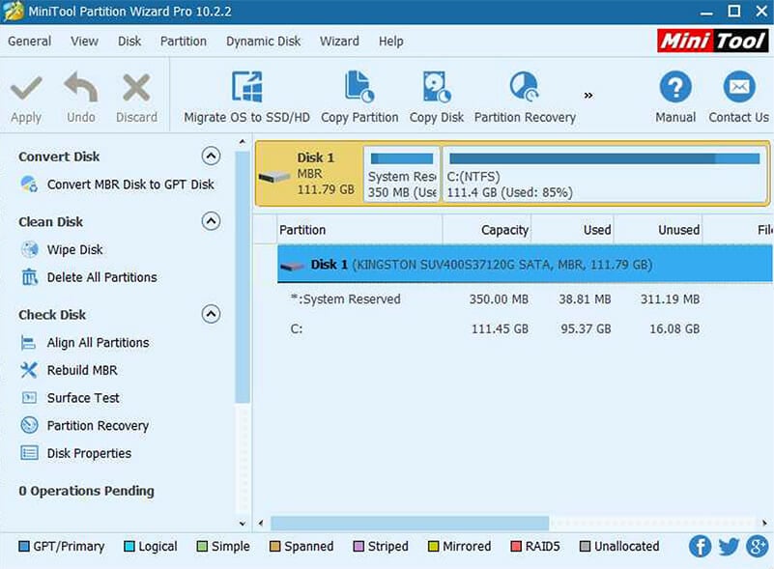Click the Spanned legend color swatch

click(275, 547)
